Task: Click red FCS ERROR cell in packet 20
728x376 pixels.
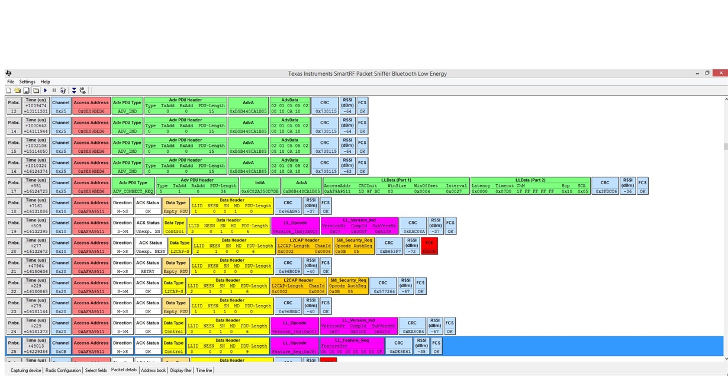Action: click(x=429, y=247)
